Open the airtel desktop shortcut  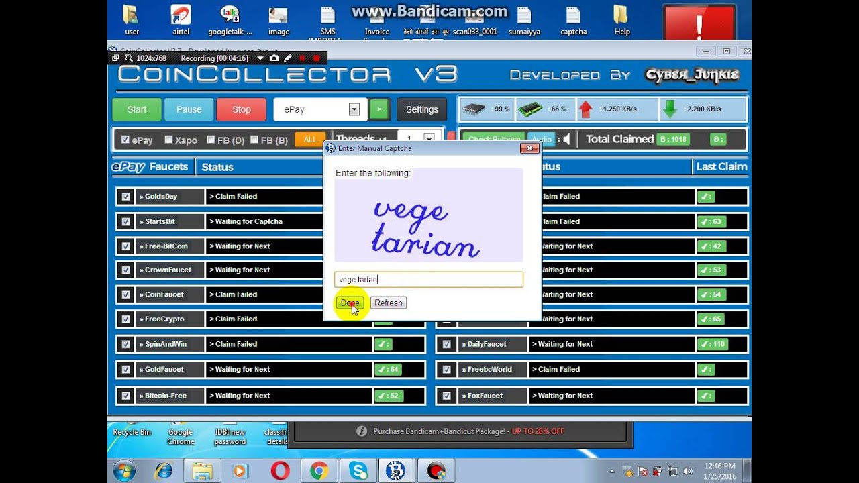click(181, 20)
